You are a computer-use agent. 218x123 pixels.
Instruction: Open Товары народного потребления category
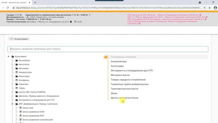tap(128, 80)
